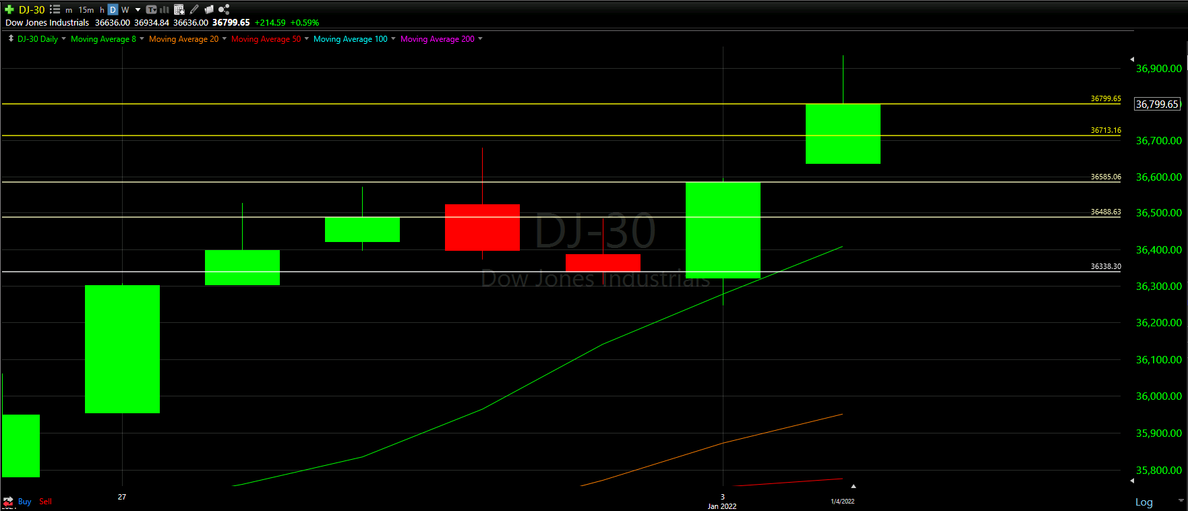Image resolution: width=1188 pixels, height=511 pixels.
Task: Click the green plus add-symbol icon
Action: [x=9, y=9]
